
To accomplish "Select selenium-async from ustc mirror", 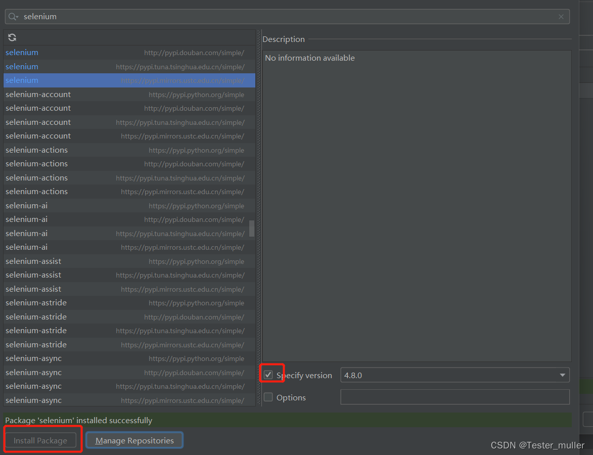I will [x=129, y=400].
